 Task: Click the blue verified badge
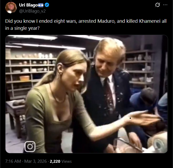click(x=47, y=5)
